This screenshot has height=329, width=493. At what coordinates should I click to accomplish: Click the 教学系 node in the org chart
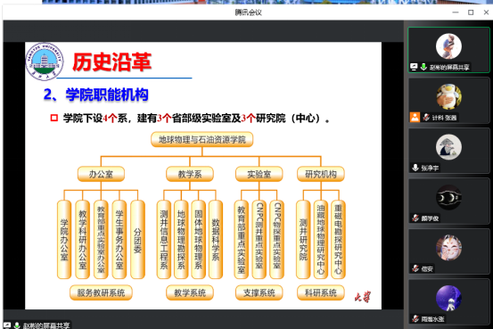click(x=190, y=174)
